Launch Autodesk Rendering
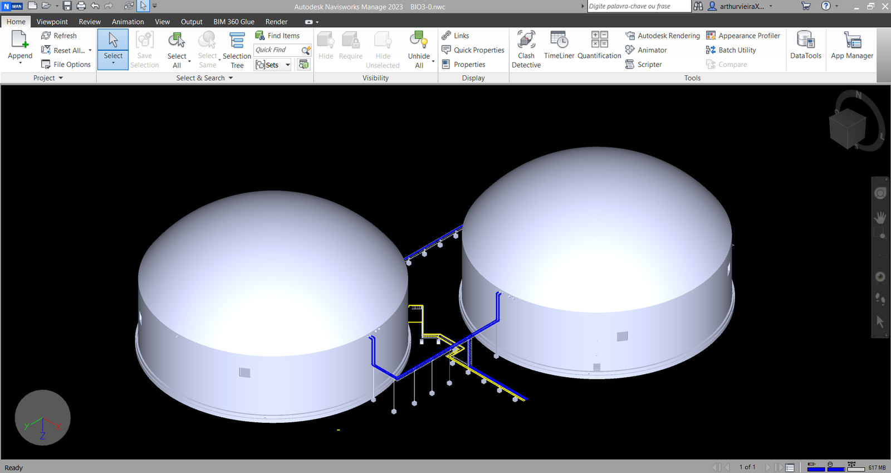The image size is (891, 473). pos(663,36)
